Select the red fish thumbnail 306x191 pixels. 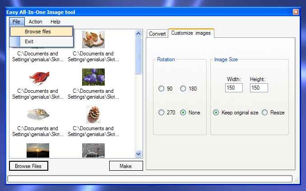click(x=39, y=77)
